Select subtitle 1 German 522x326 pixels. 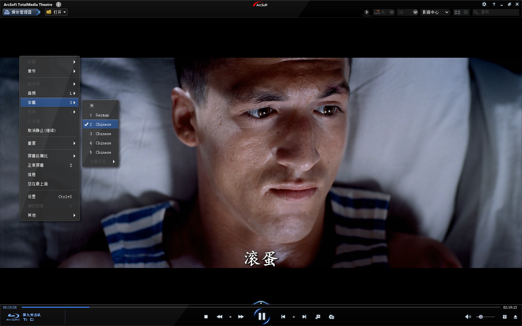100,115
